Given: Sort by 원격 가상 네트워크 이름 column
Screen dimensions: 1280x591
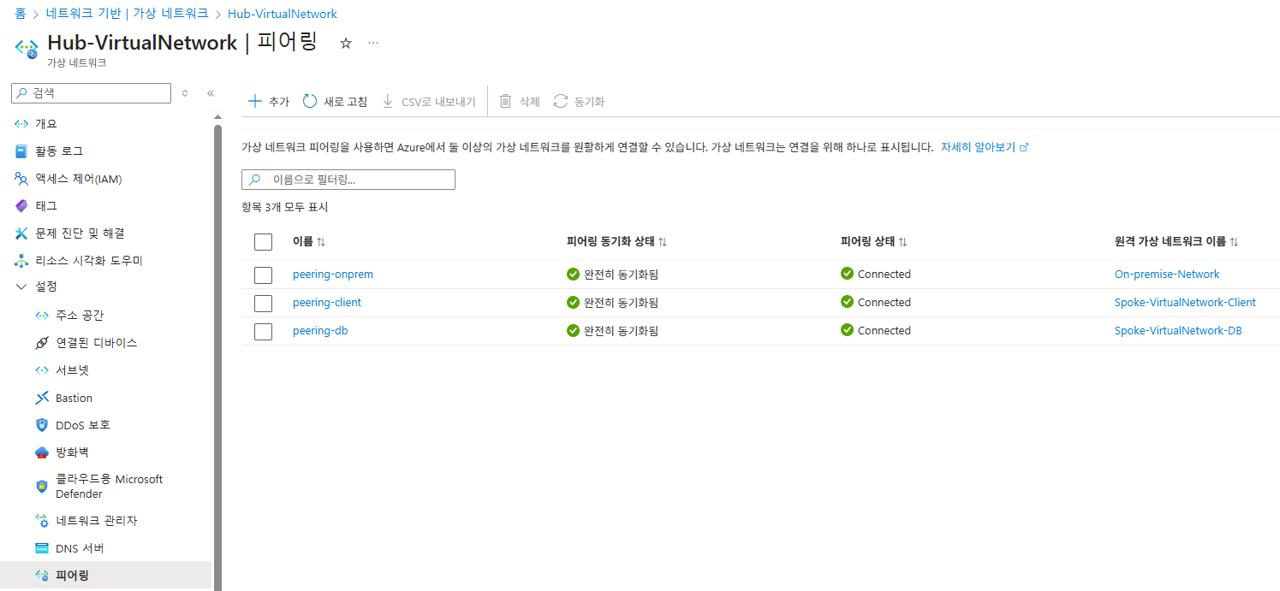Looking at the screenshot, I should [1176, 242].
